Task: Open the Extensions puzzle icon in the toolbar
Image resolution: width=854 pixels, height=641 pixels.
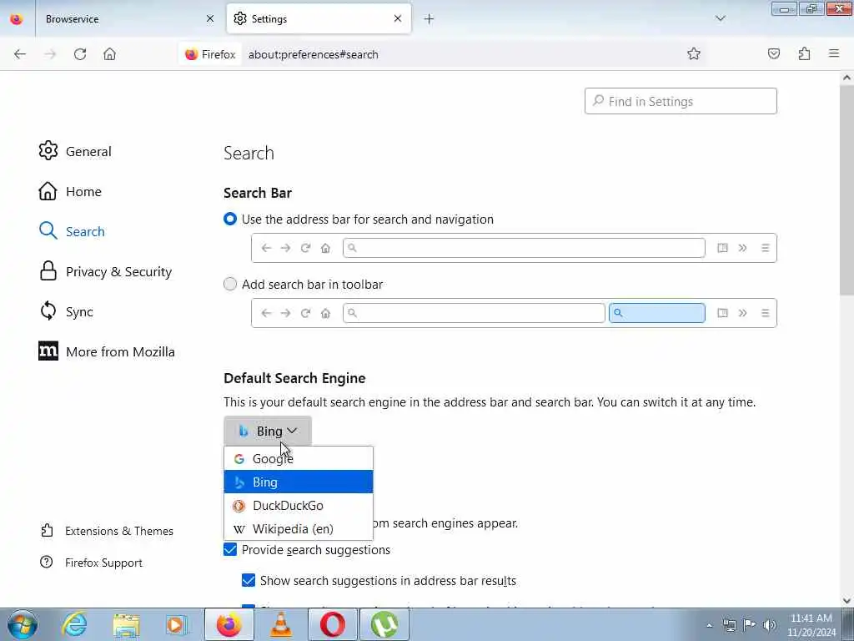Action: click(804, 53)
